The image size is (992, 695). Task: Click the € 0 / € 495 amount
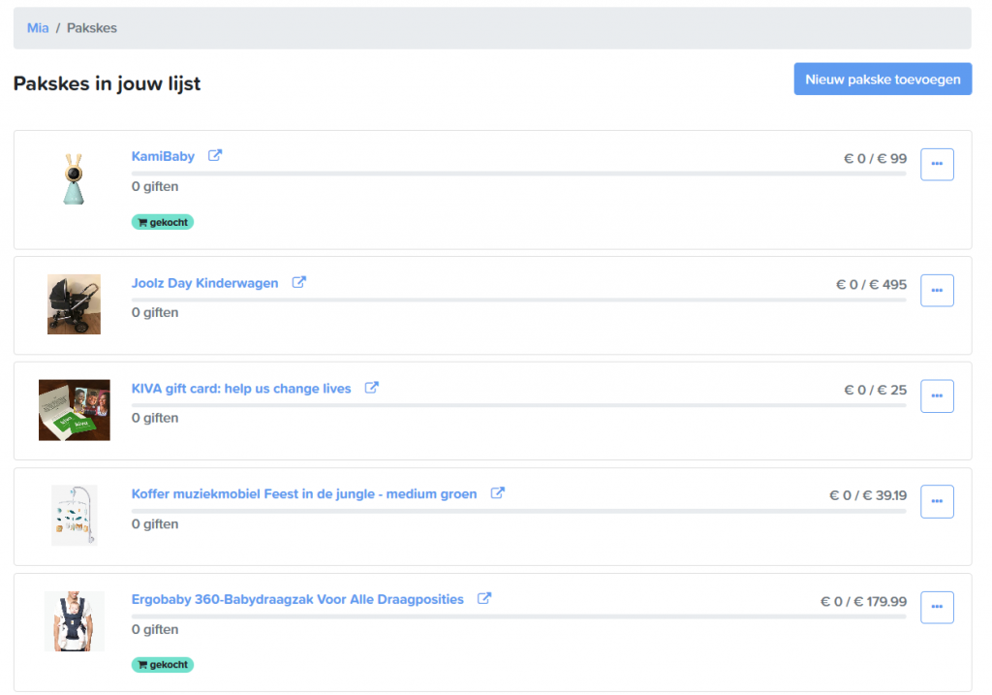click(x=871, y=284)
